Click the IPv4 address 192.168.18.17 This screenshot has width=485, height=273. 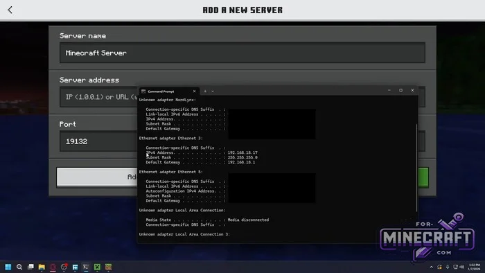242,152
